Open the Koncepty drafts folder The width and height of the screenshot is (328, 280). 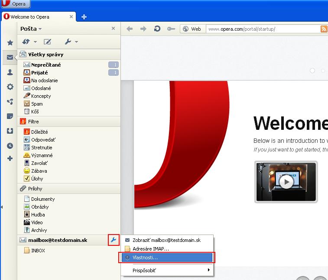point(69,96)
